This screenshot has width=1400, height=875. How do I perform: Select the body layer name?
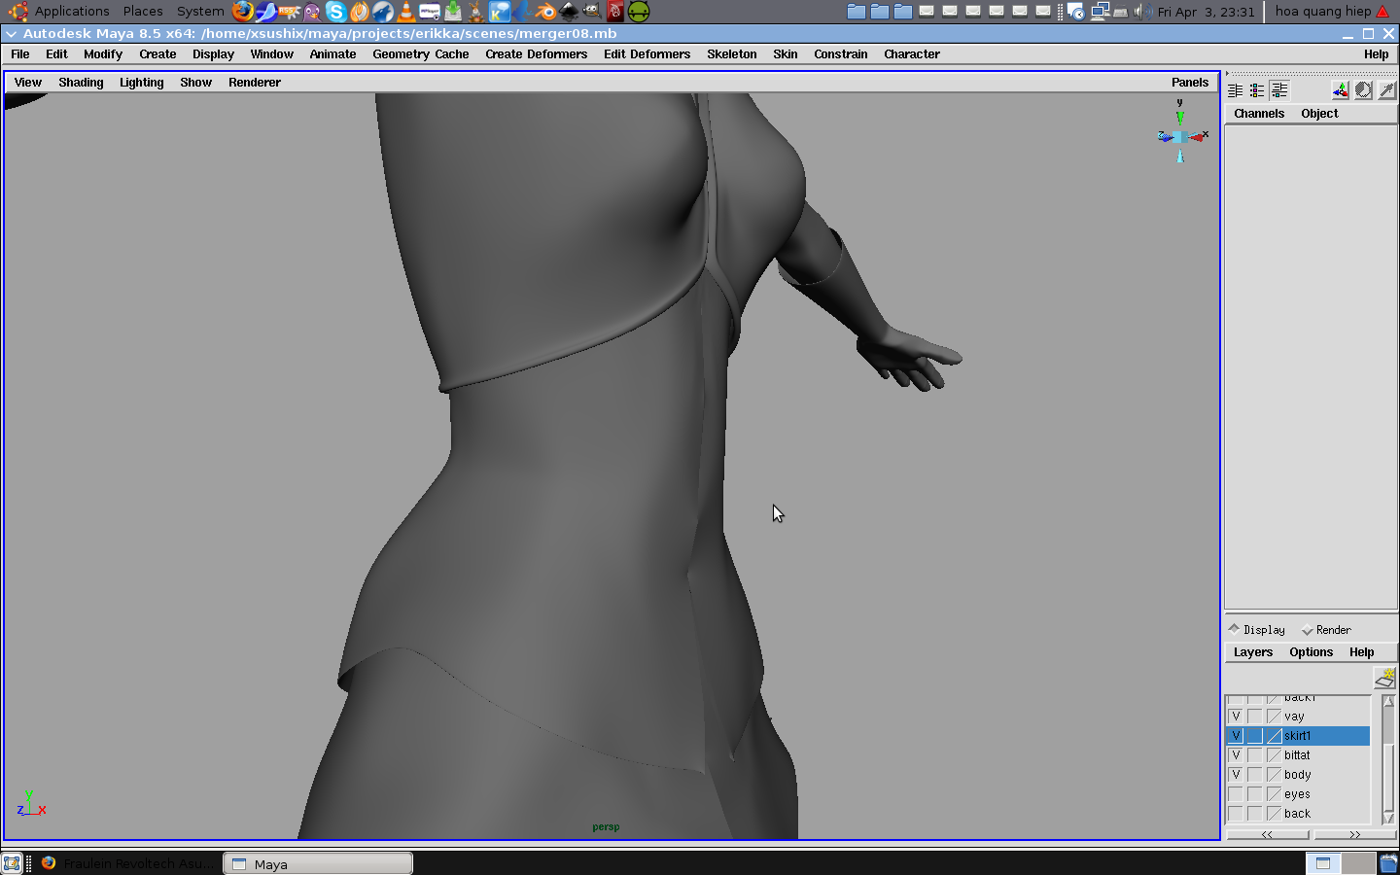click(1297, 775)
